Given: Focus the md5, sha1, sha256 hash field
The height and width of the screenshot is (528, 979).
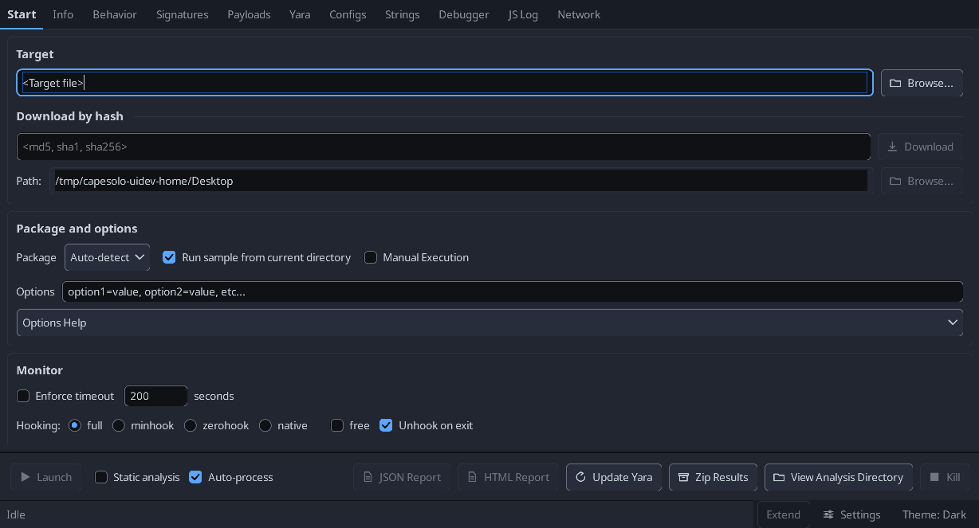Looking at the screenshot, I should (443, 147).
